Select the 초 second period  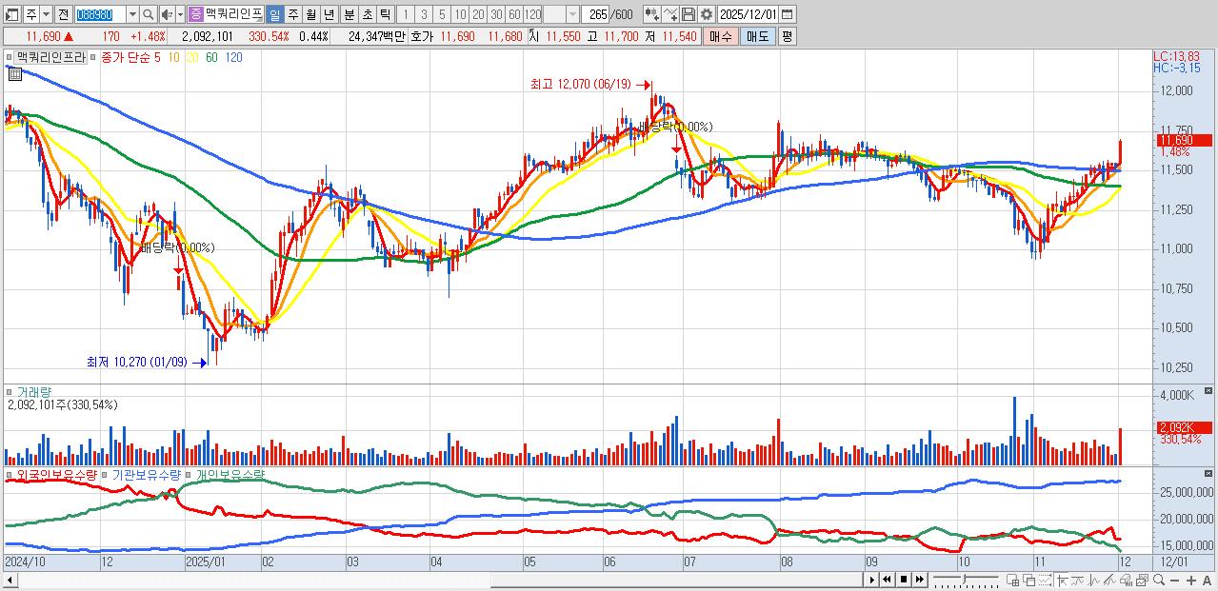pos(367,14)
